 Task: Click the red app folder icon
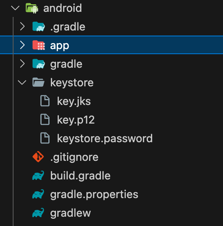39,45
